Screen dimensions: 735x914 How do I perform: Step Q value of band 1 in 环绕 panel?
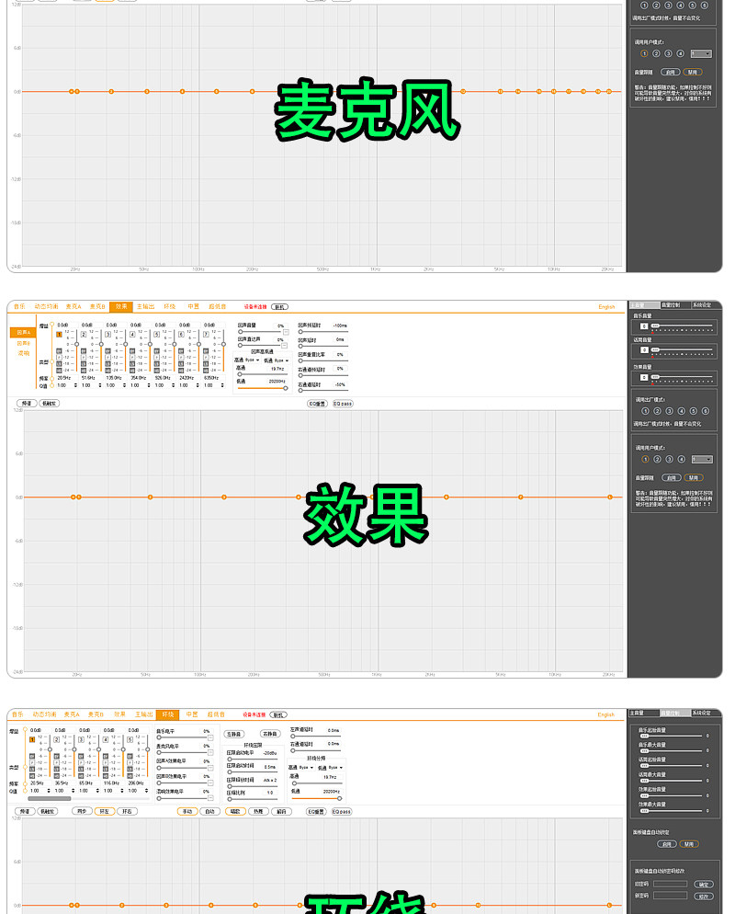tap(49, 791)
